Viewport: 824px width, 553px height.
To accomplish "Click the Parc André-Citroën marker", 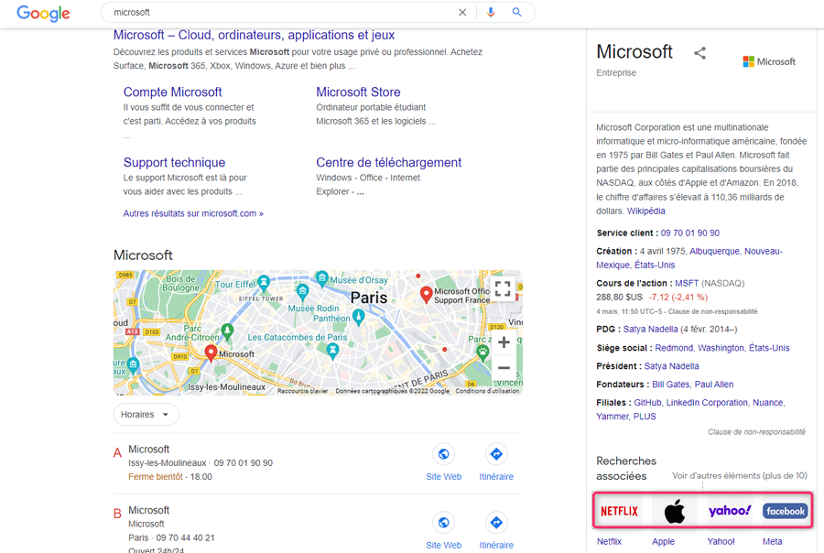I will coord(228,331).
